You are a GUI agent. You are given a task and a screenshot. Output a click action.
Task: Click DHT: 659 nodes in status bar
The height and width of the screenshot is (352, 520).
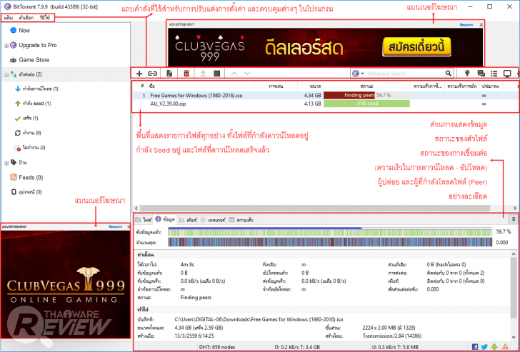pos(217,347)
